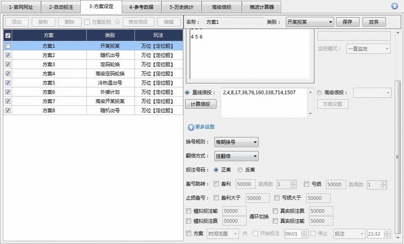Click the 更多设置 round arrow icon
404x244 pixels.
point(190,127)
